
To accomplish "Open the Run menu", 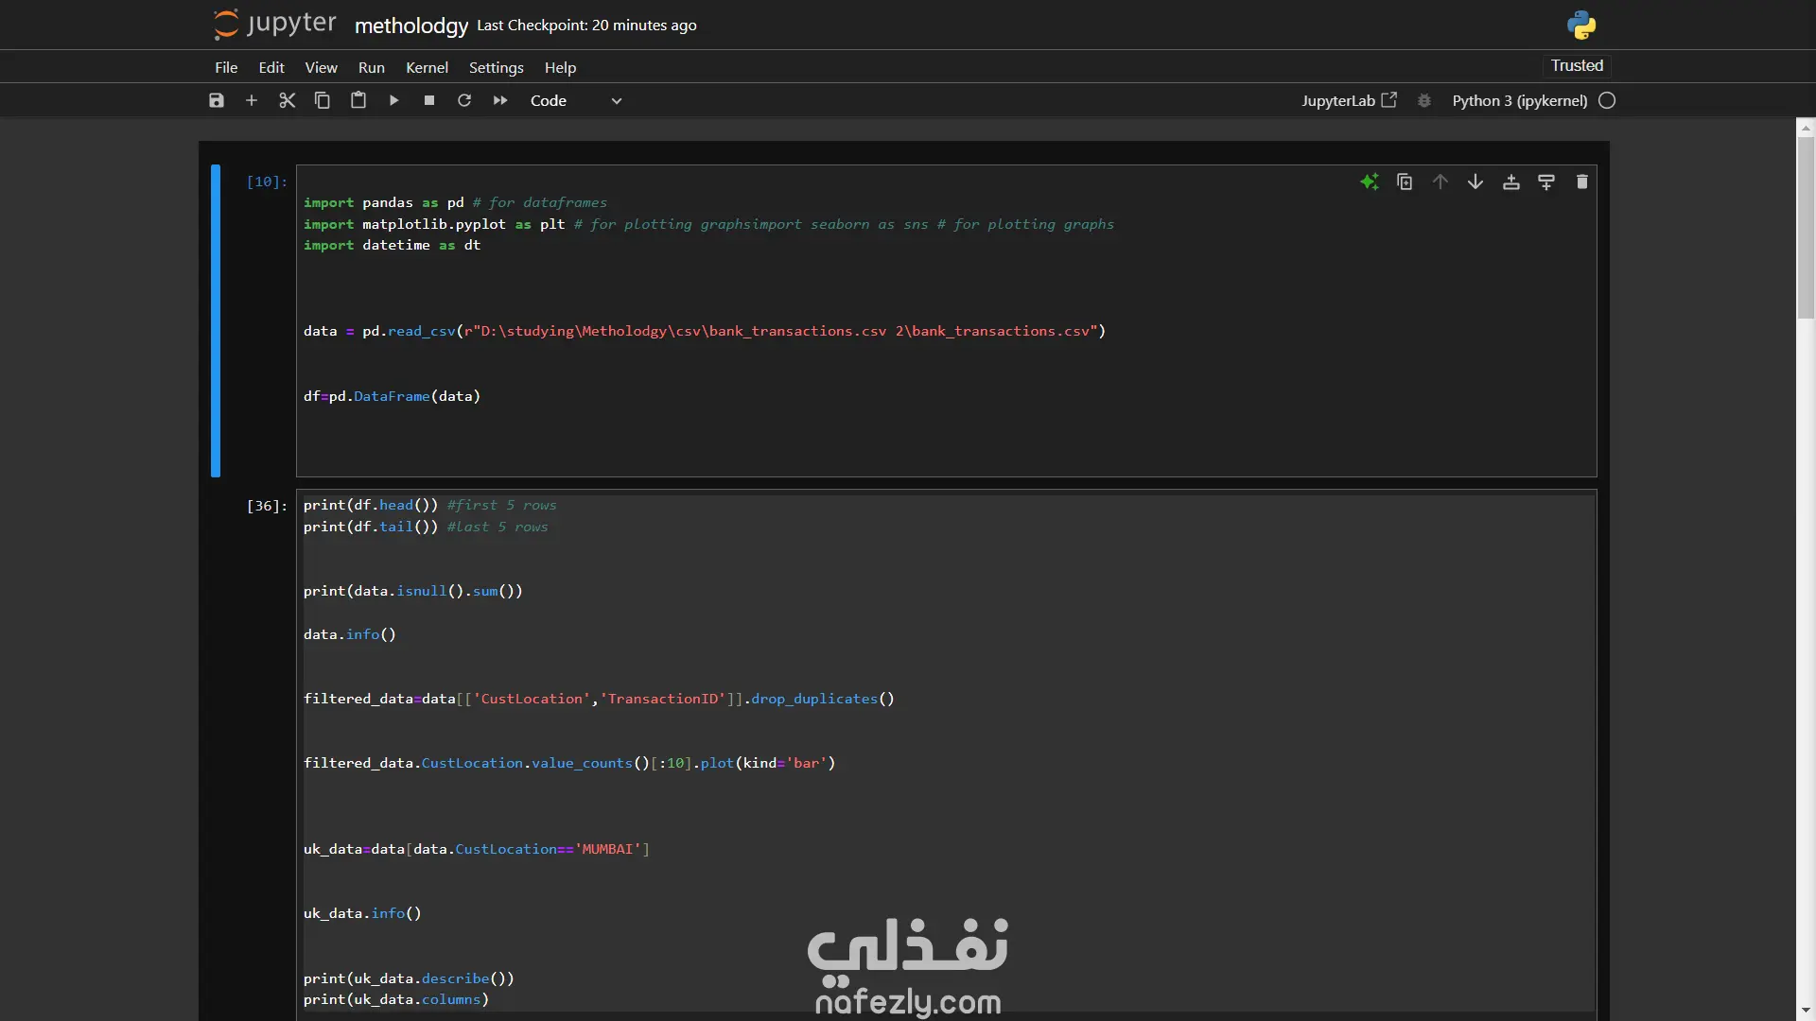I will pyautogui.click(x=371, y=67).
